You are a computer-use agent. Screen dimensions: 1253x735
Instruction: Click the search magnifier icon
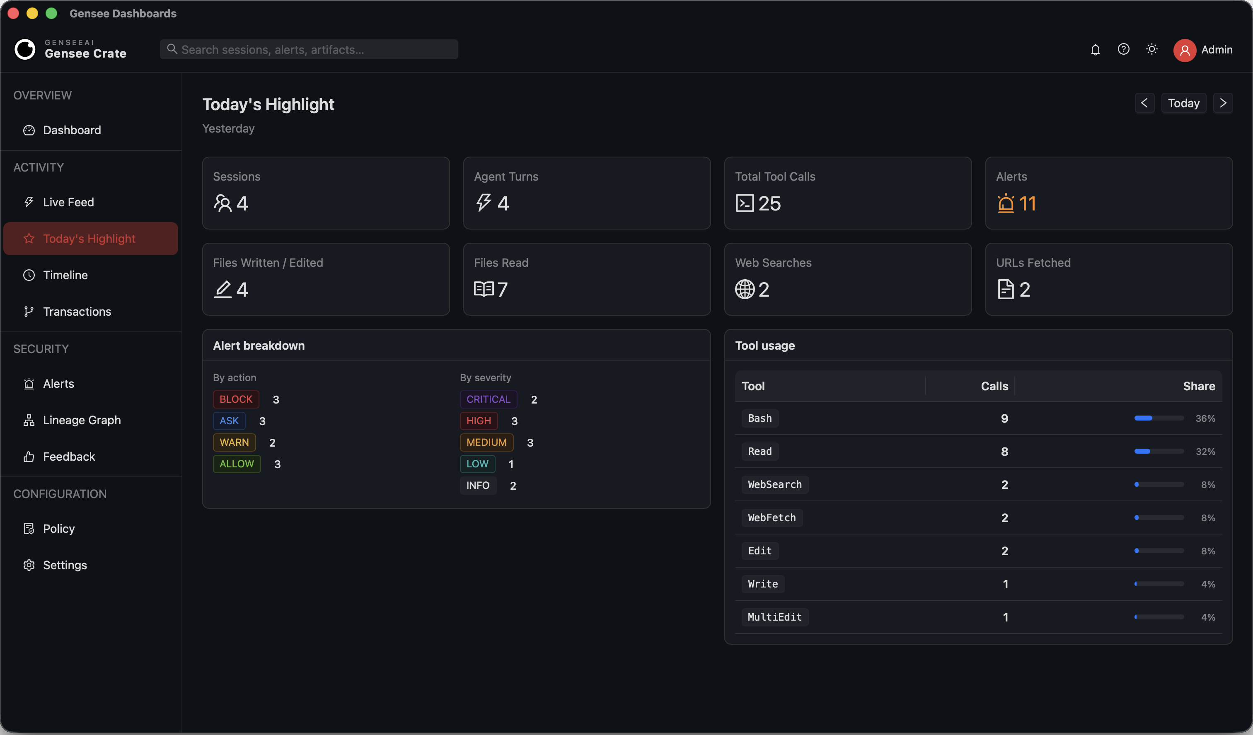click(x=172, y=49)
